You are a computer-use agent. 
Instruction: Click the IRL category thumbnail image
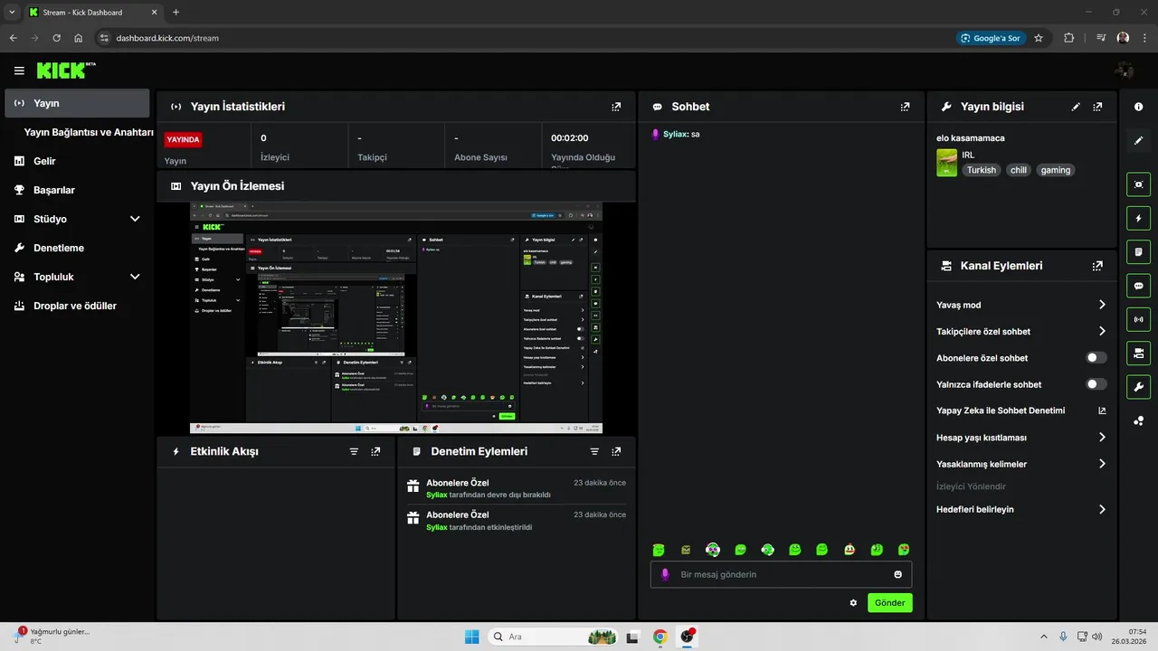coord(946,163)
